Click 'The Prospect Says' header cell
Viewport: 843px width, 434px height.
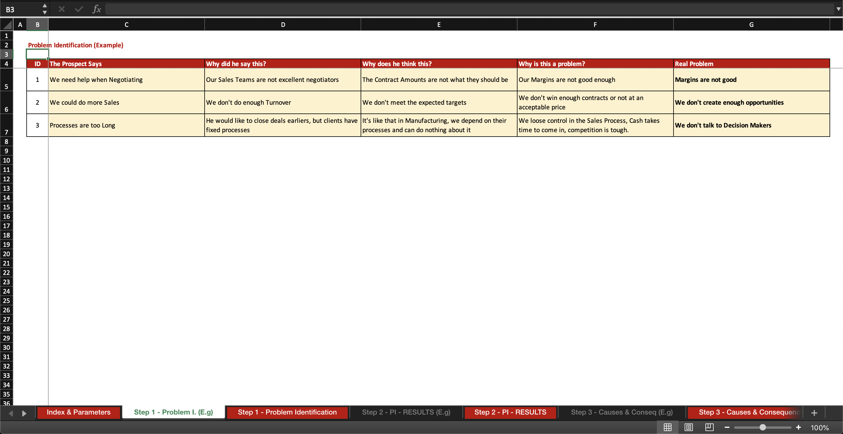point(126,64)
